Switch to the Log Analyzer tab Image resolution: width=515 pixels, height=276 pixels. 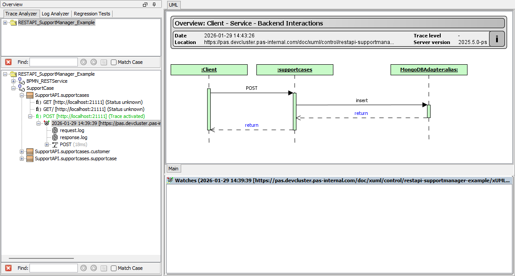pyautogui.click(x=55, y=14)
